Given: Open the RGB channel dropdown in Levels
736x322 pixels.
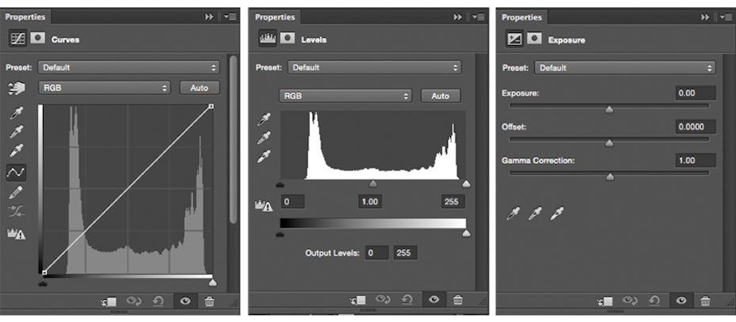Looking at the screenshot, I should 345,96.
